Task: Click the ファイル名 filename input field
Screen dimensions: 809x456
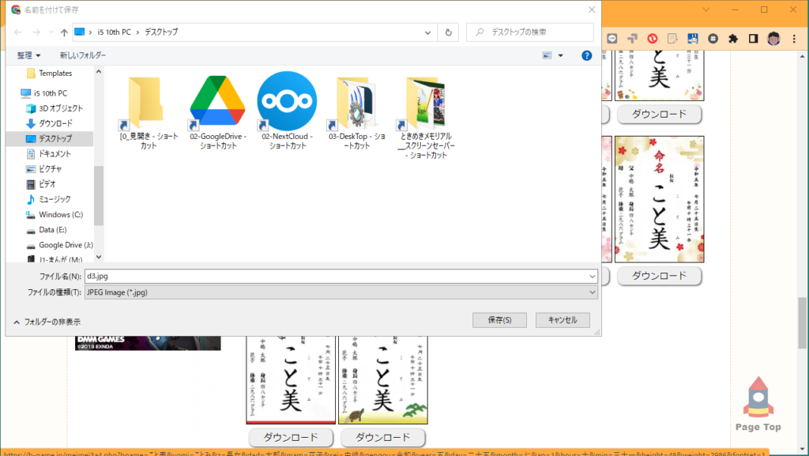Action: coord(340,276)
